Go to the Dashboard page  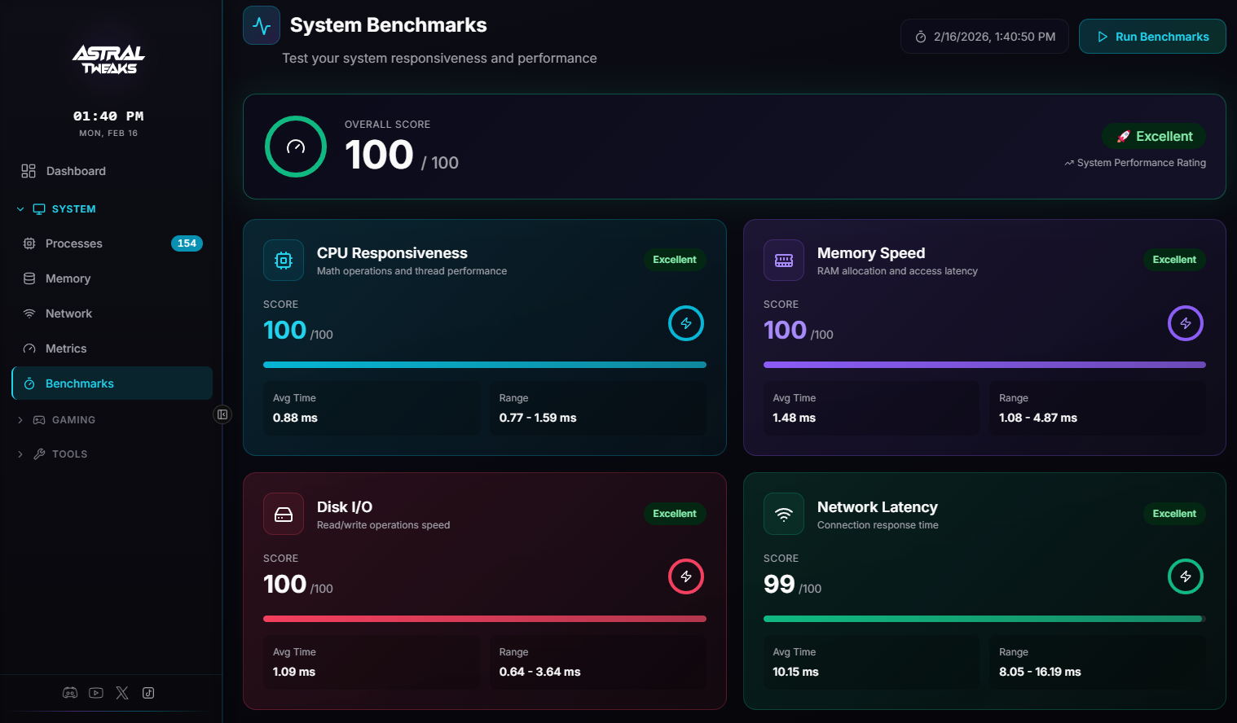click(75, 171)
